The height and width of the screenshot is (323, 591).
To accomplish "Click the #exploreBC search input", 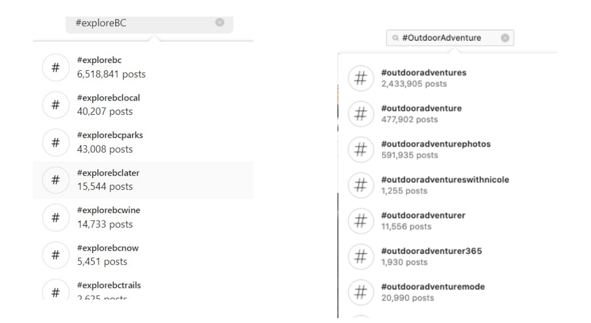I will 142,23.
